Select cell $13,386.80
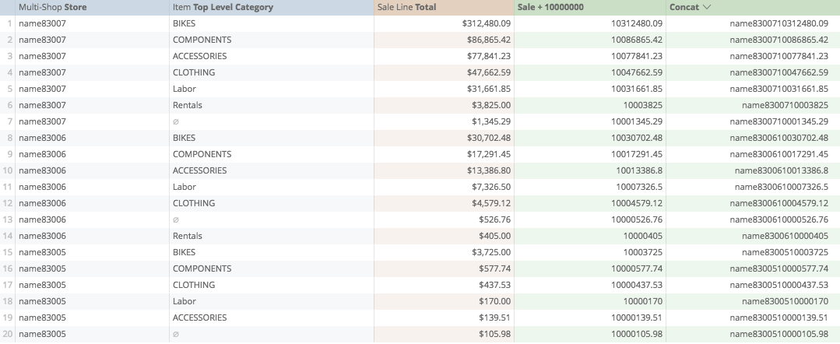The height and width of the screenshot is (344, 840). pos(444,170)
